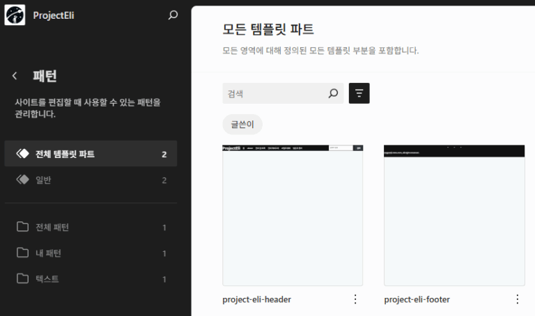Viewport: 535px width, 316px height.
Task: Open the search icon in the sidebar header
Action: tap(173, 15)
